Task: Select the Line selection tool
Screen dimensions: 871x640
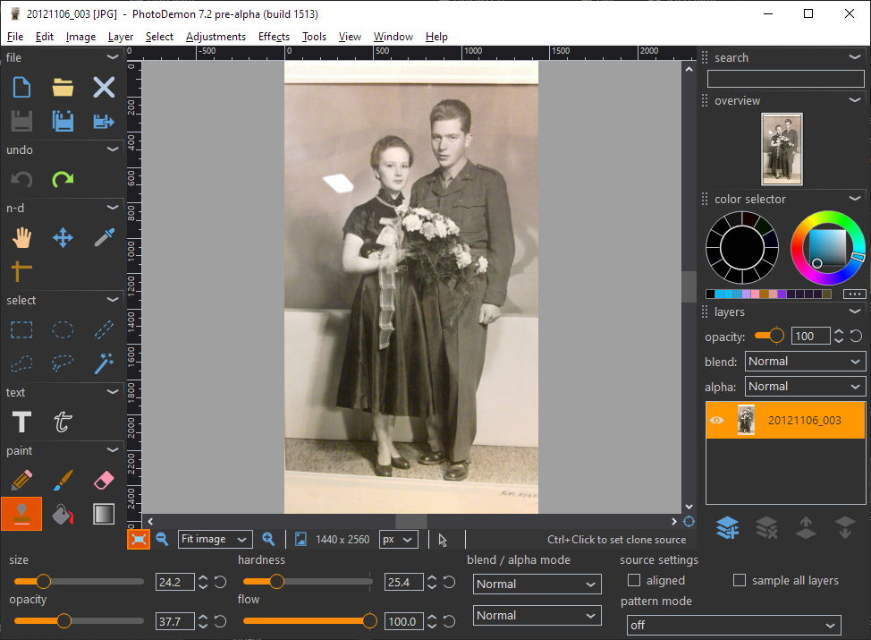Action: pos(104,329)
